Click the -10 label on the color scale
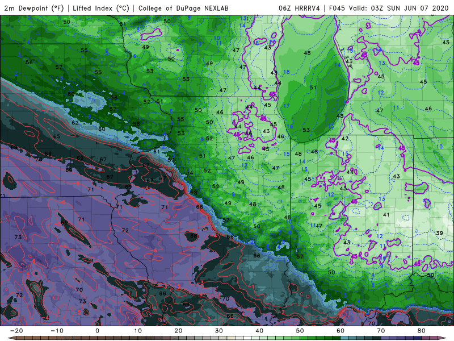This screenshot has height=341, width=454. click(x=57, y=331)
